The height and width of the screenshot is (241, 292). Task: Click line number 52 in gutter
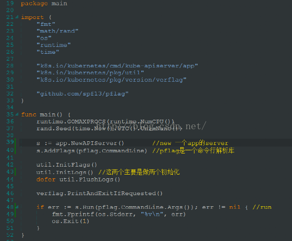click(10, 235)
